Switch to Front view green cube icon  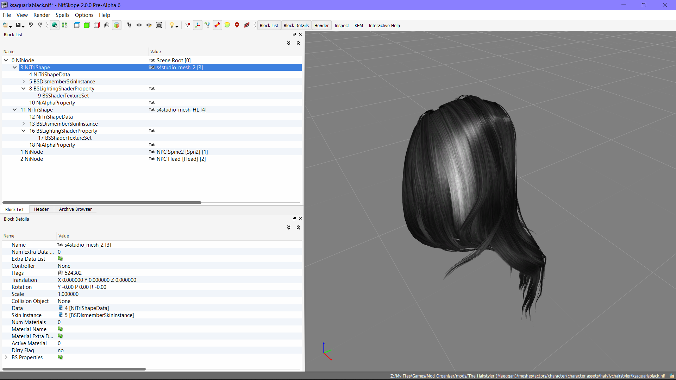87,25
